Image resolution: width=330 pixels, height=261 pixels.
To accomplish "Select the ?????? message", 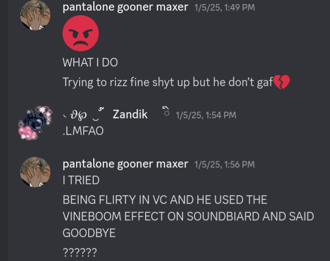I will click(x=80, y=252).
